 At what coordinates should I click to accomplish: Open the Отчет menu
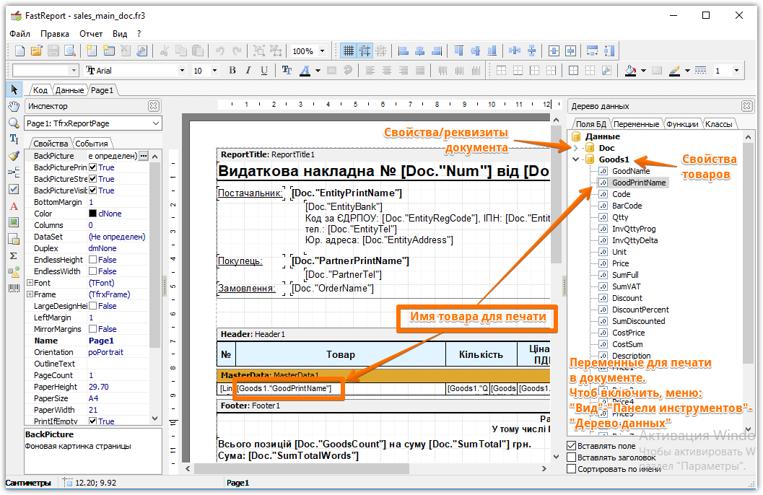(91, 33)
